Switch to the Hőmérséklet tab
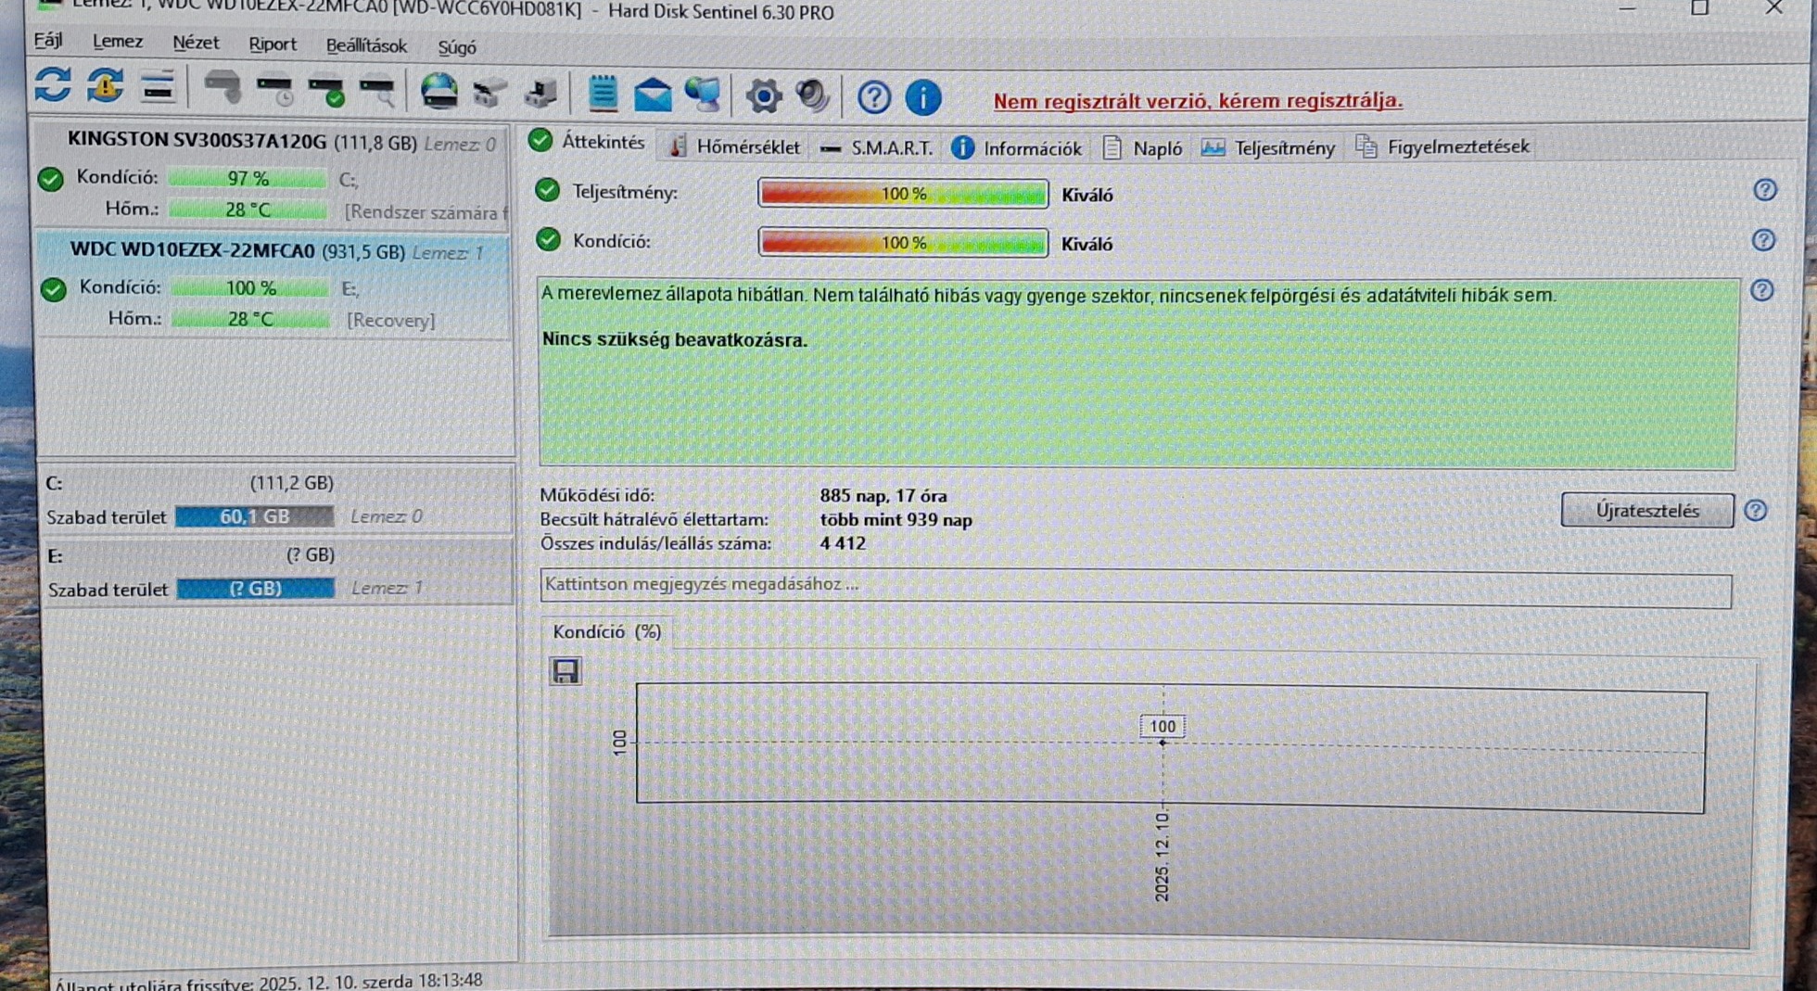 734,146
